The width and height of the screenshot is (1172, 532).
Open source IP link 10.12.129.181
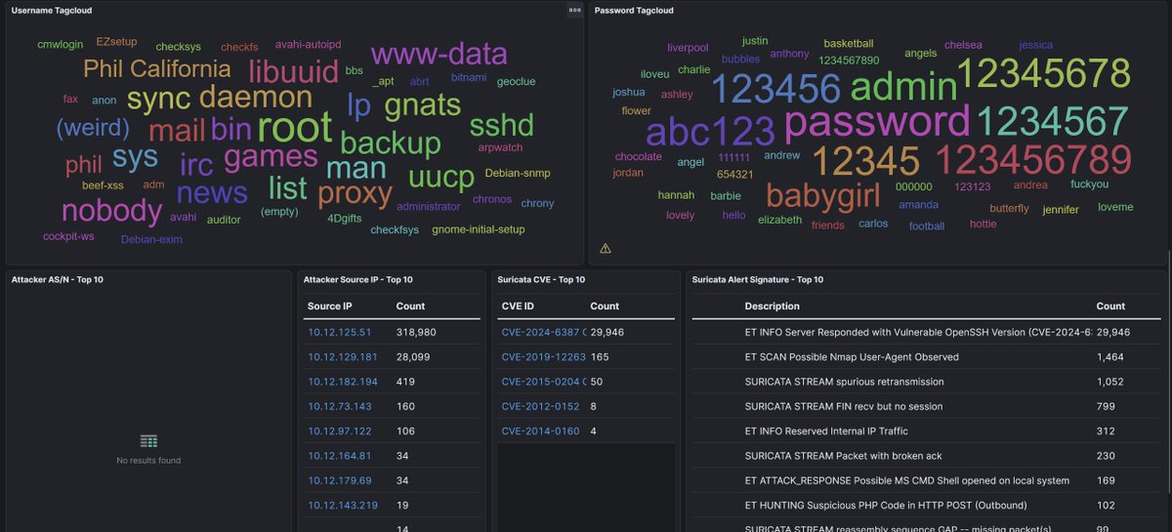pos(342,356)
